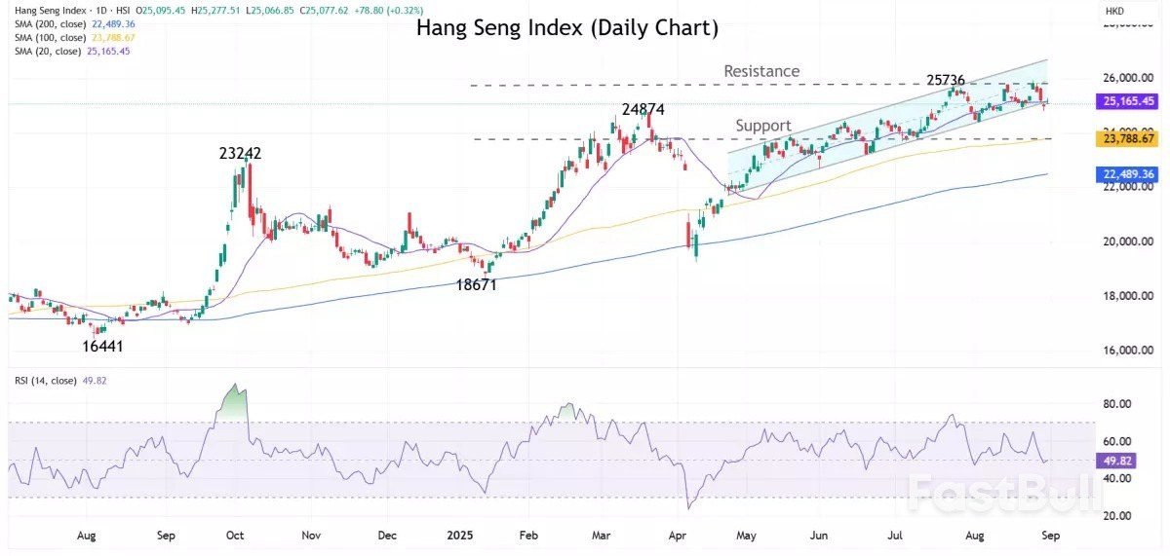Screen dimensions: 1170x556
Task: Select the Hang Seng Index symbol legend
Action: point(49,10)
